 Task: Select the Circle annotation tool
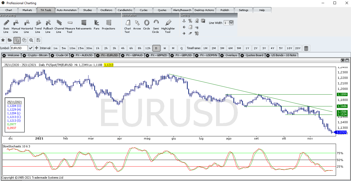146,25
